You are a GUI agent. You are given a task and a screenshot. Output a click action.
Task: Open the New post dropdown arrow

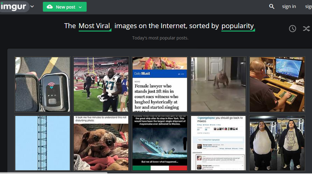click(x=80, y=7)
